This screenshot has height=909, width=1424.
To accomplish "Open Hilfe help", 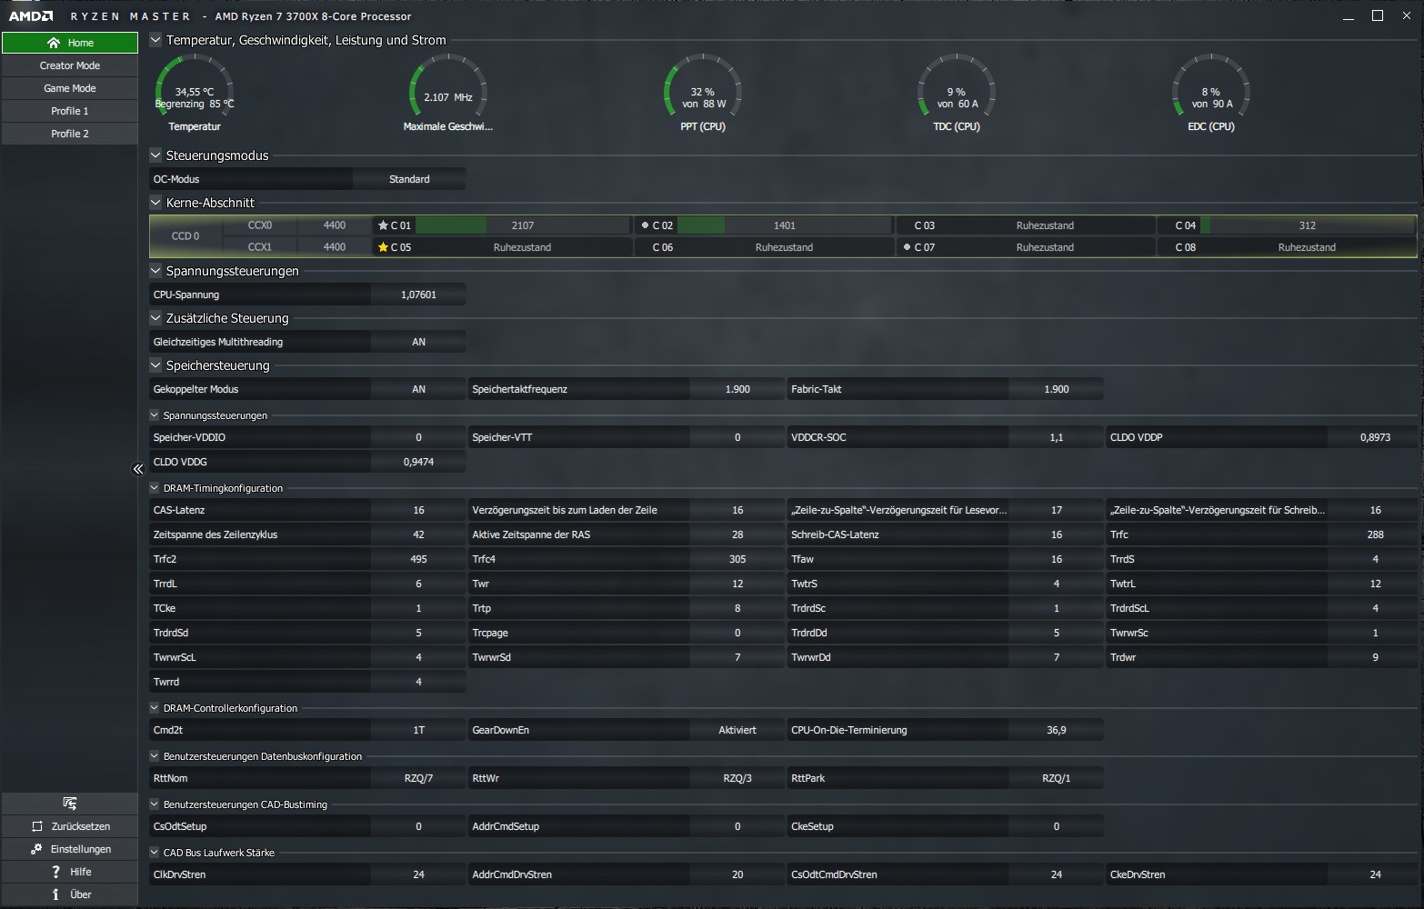I will click(x=70, y=872).
